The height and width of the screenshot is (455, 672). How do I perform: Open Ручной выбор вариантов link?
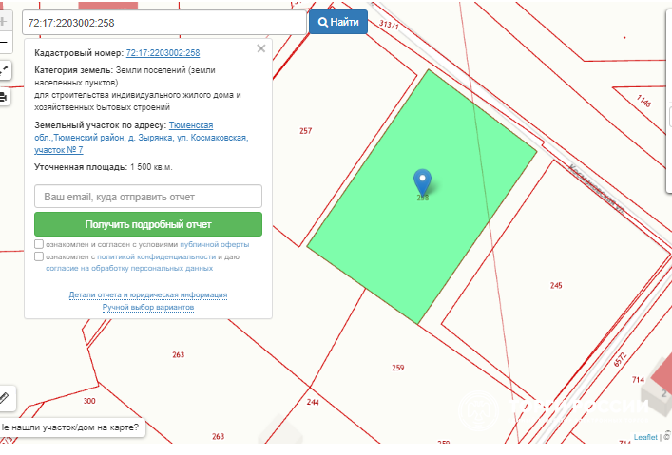[x=147, y=308]
